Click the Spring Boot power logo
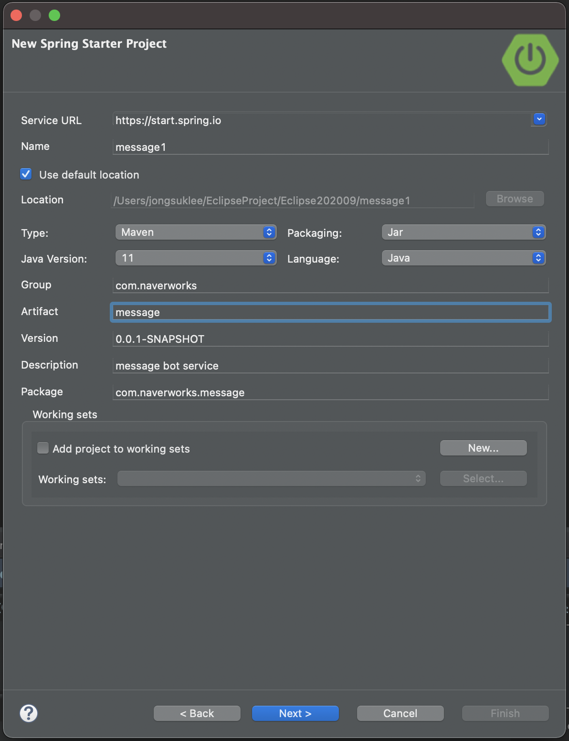The image size is (569, 741). [x=530, y=60]
